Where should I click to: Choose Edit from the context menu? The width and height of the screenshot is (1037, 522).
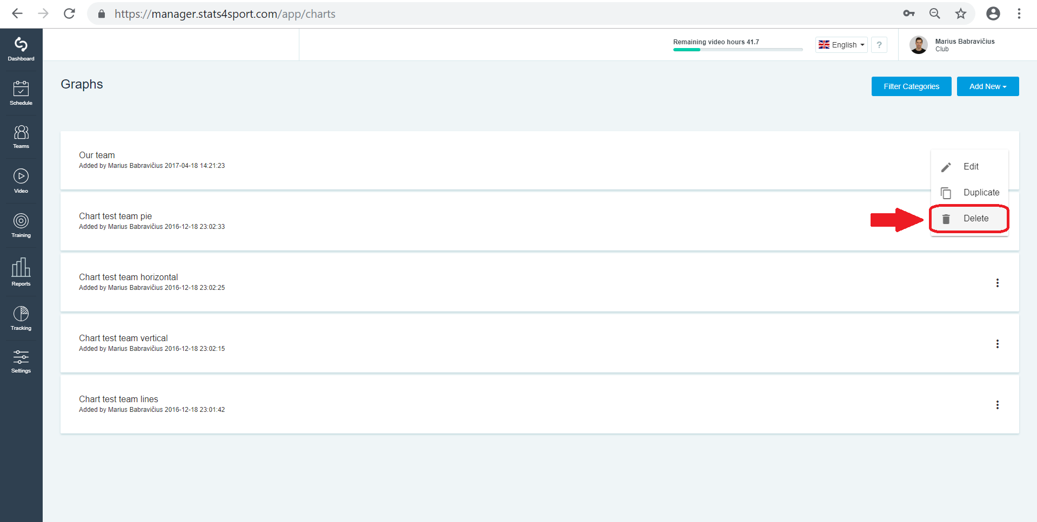[x=969, y=167]
